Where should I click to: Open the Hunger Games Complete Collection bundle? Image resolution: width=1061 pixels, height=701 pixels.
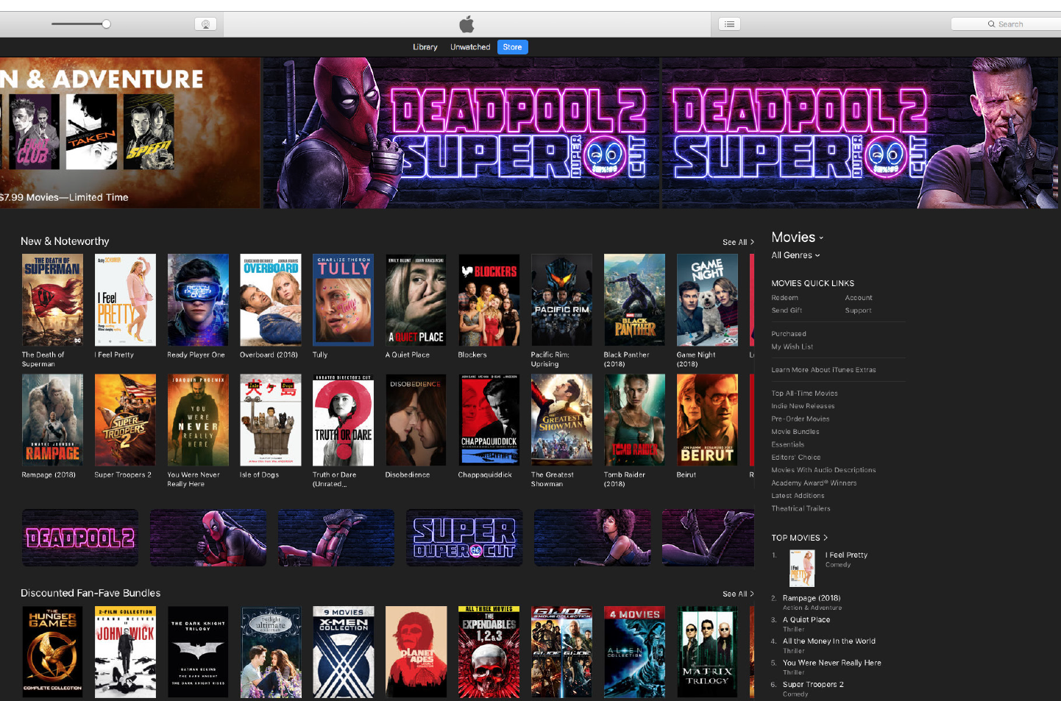coord(52,652)
